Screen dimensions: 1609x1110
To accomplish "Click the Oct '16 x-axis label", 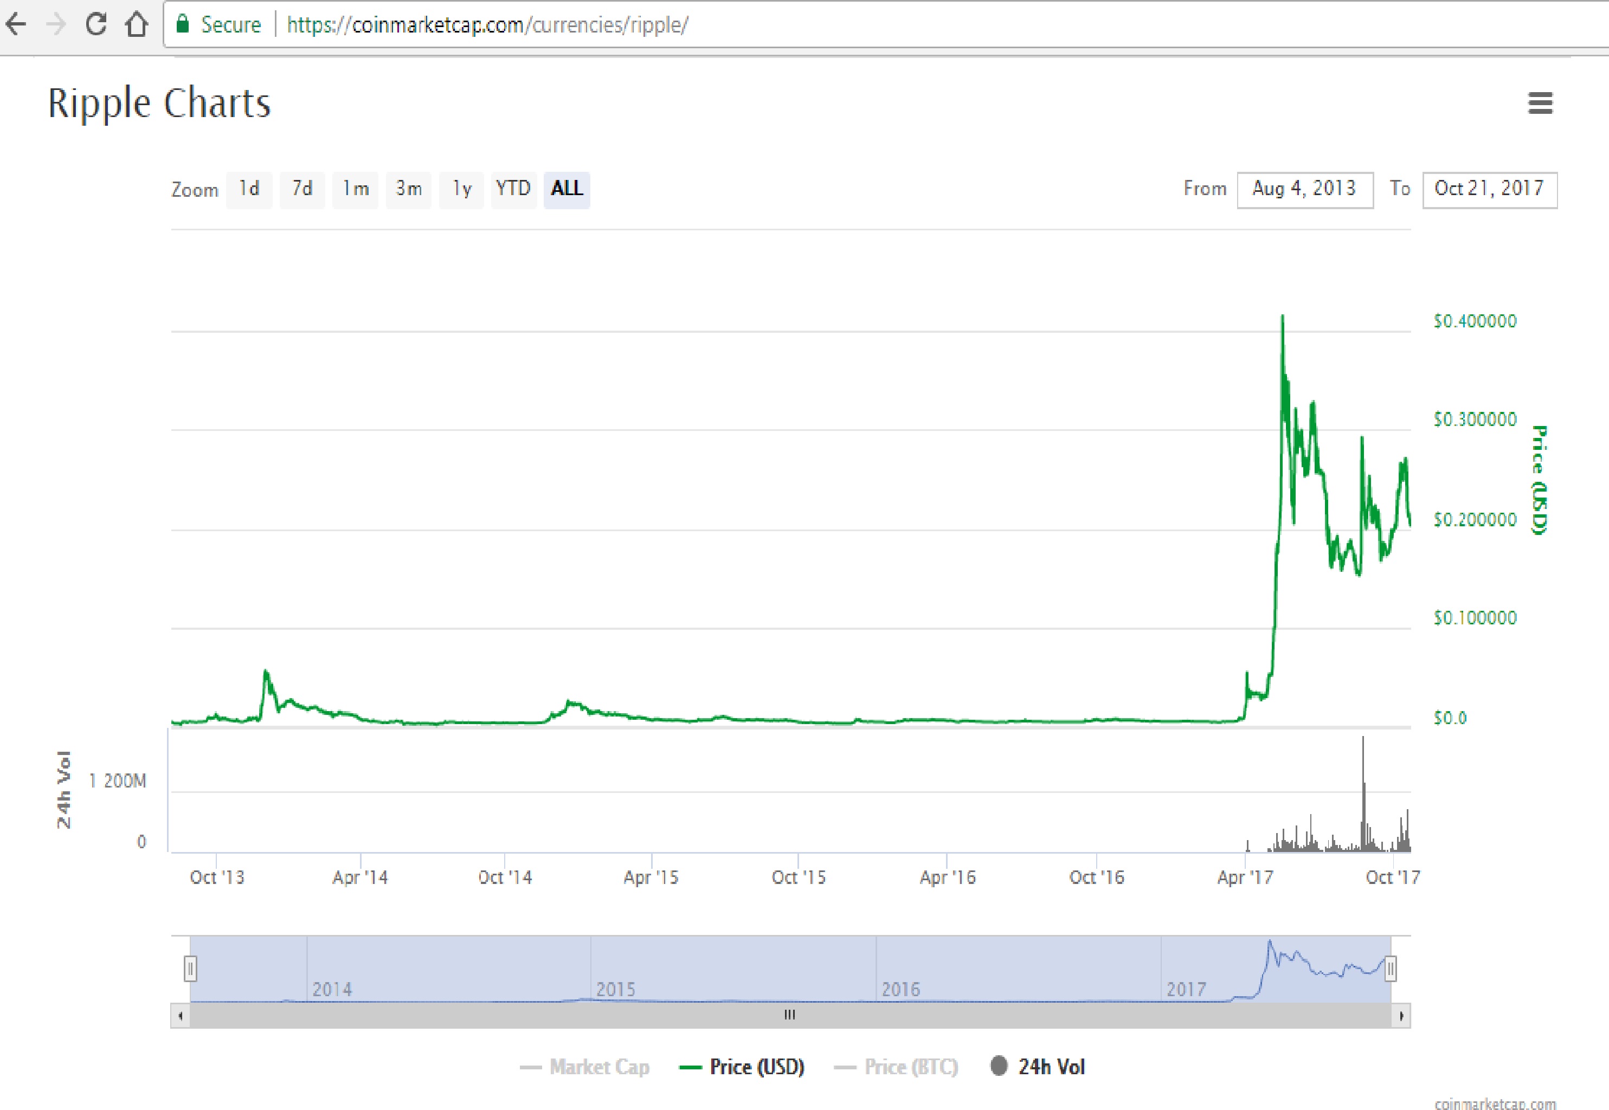I will coord(1096,877).
